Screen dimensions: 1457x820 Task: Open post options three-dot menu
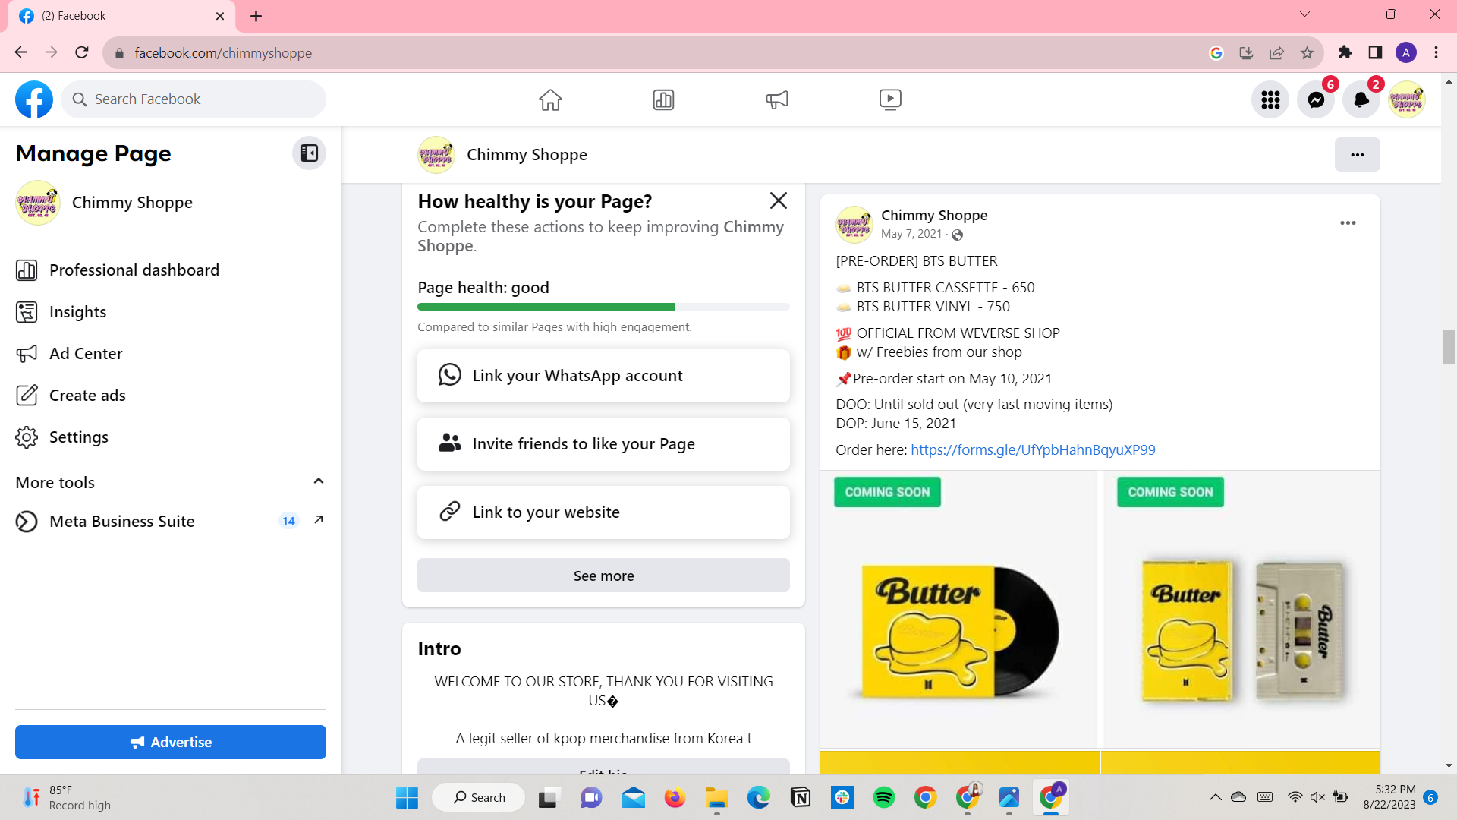(1348, 223)
